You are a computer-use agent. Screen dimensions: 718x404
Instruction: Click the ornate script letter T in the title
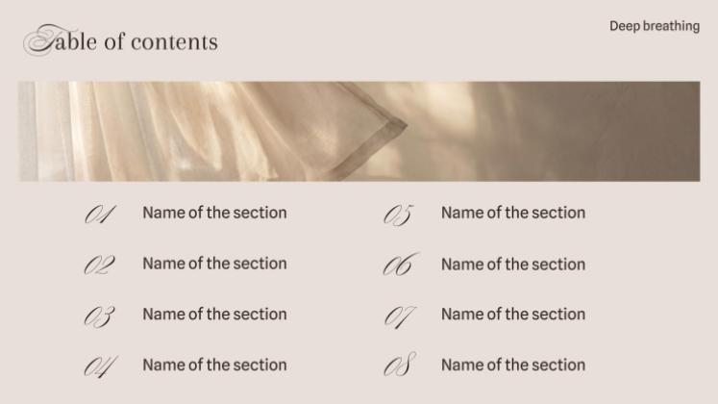click(40, 40)
